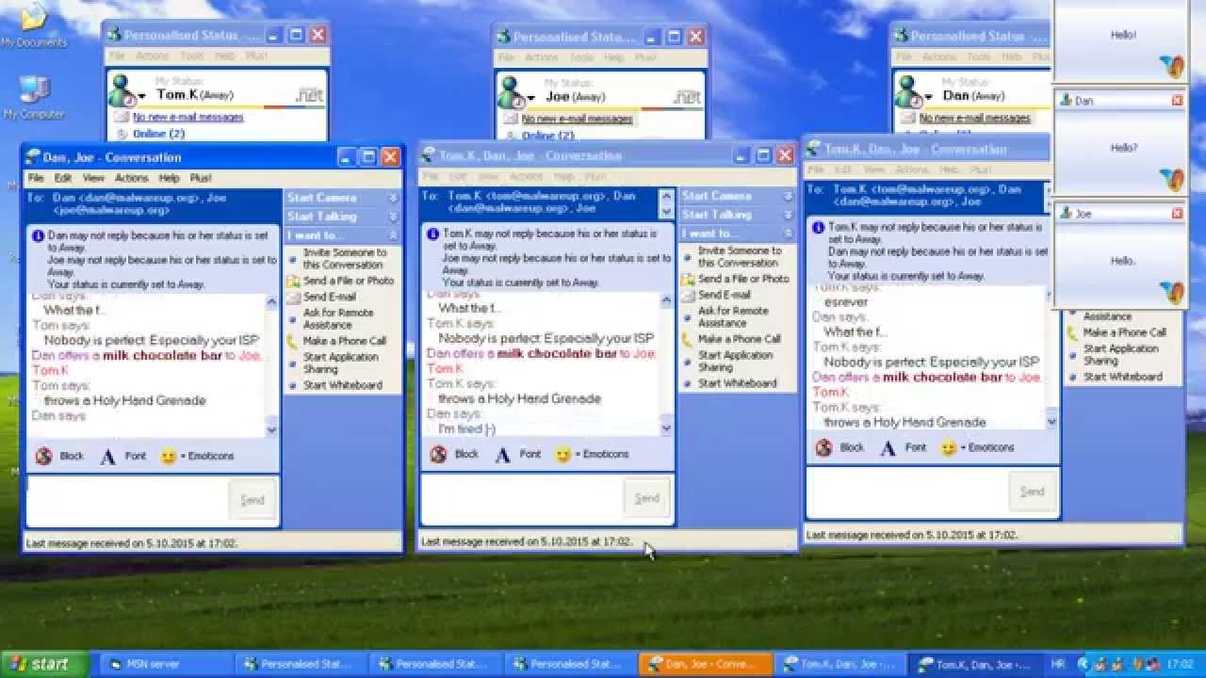This screenshot has width=1206, height=678.
Task: Collapse Start Talking section in left window
Action: (393, 217)
